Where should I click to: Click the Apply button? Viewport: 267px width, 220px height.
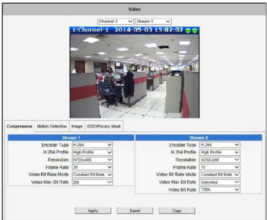pos(93,211)
